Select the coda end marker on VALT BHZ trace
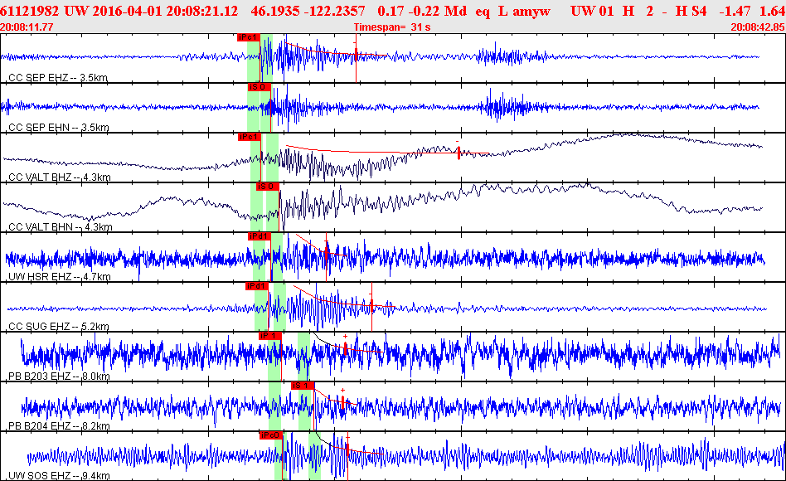This screenshot has height=481, width=786. coord(458,153)
